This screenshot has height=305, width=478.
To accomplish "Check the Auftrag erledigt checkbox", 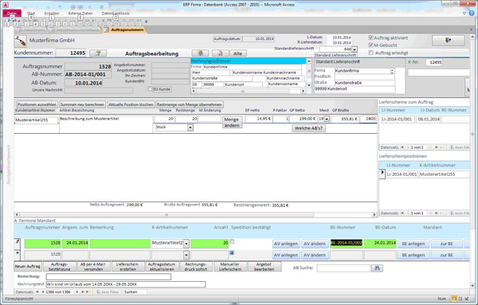I will [x=370, y=53].
